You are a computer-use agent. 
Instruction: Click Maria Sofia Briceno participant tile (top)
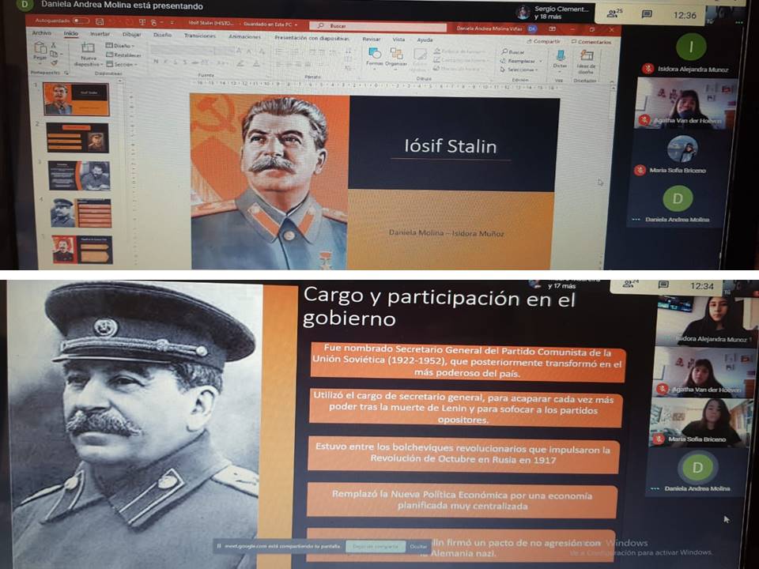tap(682, 153)
